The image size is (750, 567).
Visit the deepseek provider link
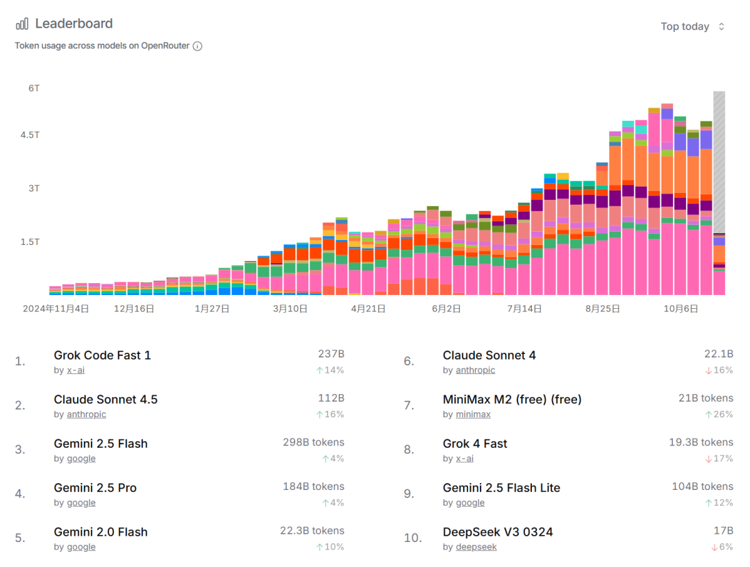476,547
